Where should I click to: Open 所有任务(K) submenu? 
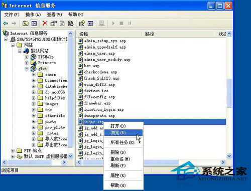pyautogui.click(x=123, y=142)
